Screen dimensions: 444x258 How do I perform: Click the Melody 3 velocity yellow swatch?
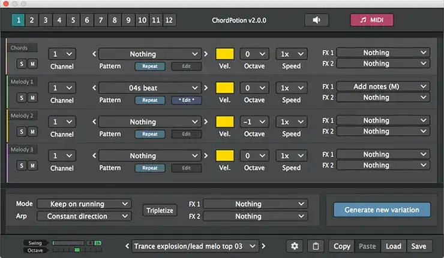[x=225, y=156]
